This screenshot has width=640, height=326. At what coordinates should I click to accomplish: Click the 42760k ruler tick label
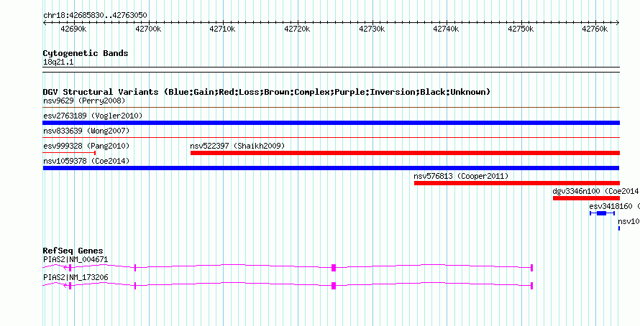click(x=595, y=29)
